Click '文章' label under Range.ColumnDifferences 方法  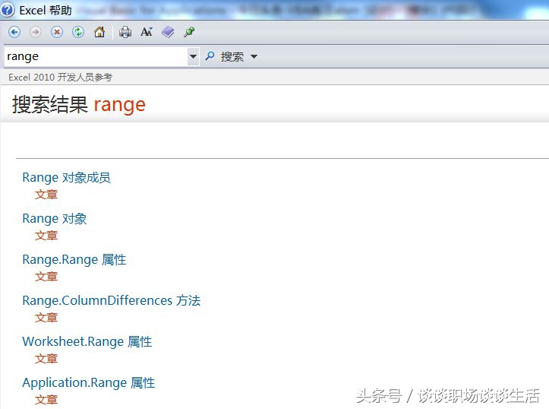click(x=46, y=318)
